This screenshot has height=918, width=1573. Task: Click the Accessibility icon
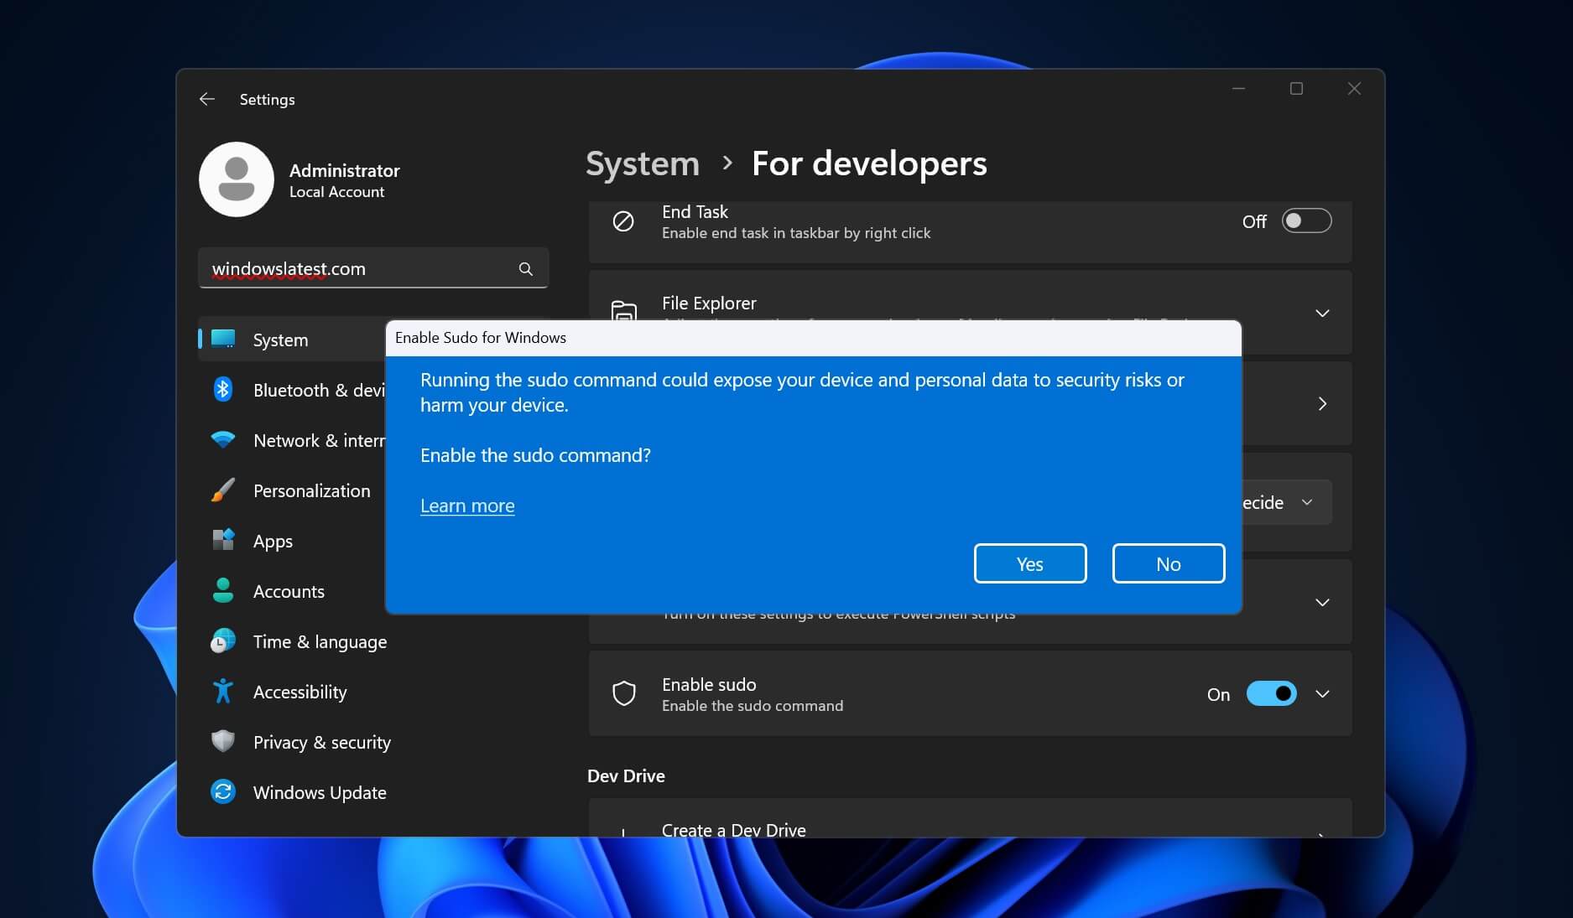tap(222, 691)
